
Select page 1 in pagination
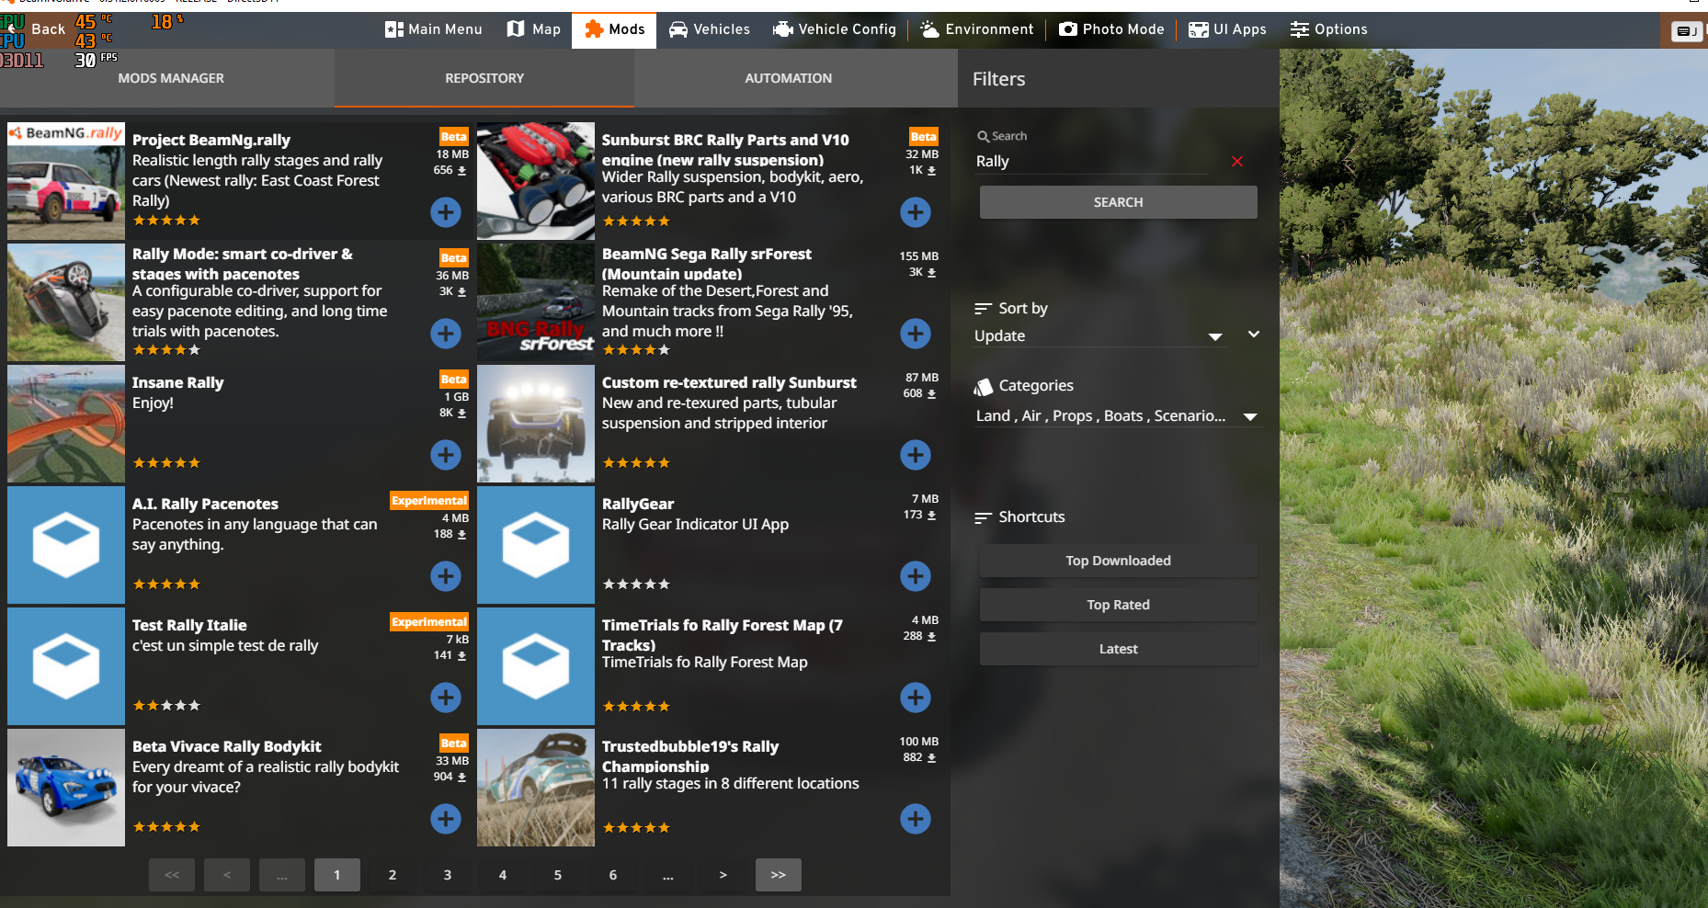pyautogui.click(x=337, y=875)
